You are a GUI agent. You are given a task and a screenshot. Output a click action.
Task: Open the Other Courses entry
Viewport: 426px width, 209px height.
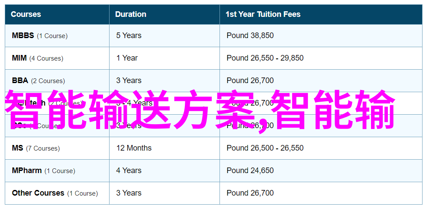coord(38,193)
